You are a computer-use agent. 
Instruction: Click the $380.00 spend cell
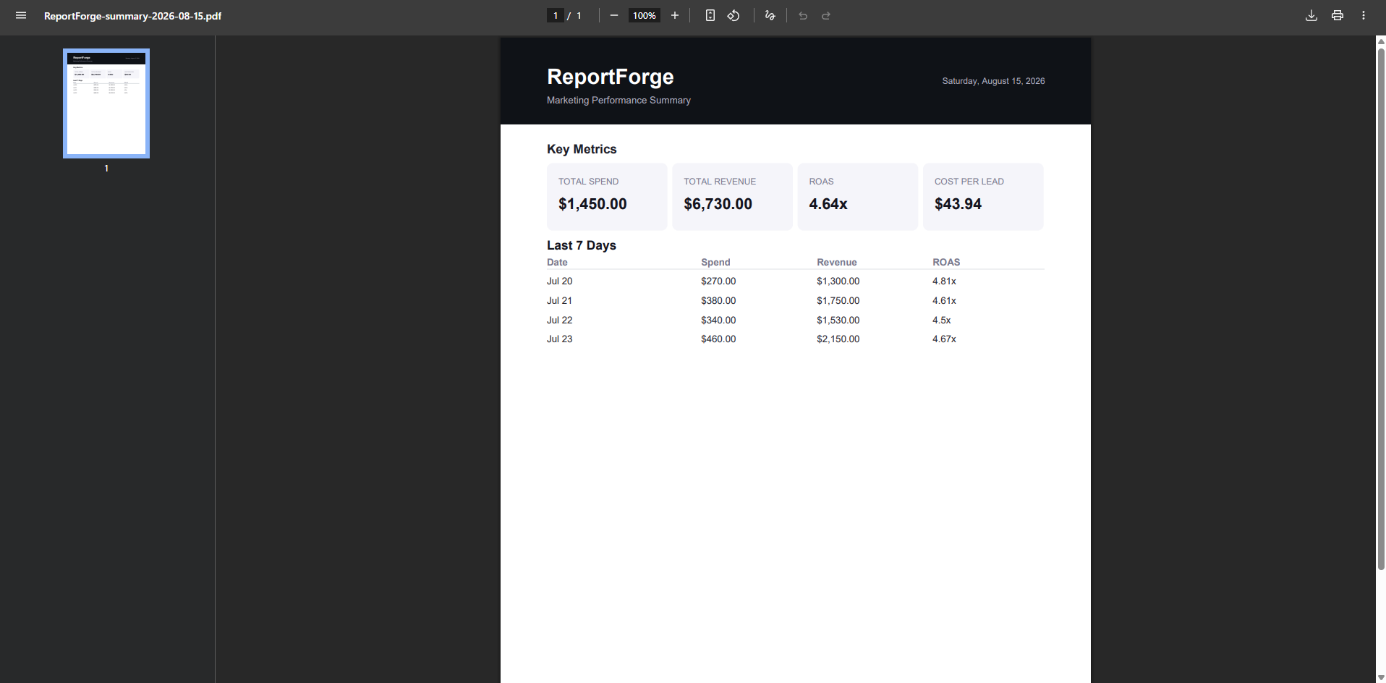[x=718, y=301]
